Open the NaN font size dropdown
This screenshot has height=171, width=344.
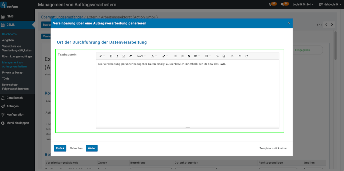point(141,56)
